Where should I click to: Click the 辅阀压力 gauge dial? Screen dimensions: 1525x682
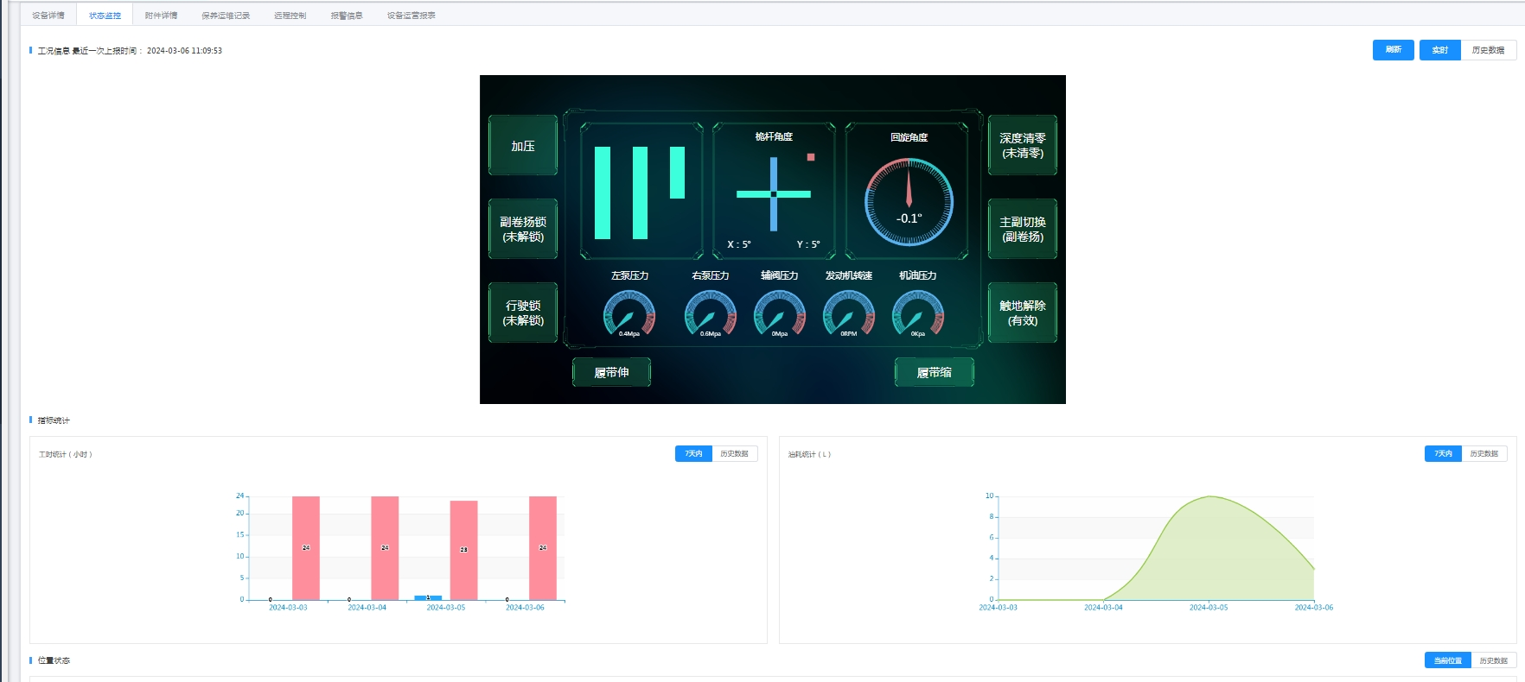(x=779, y=314)
